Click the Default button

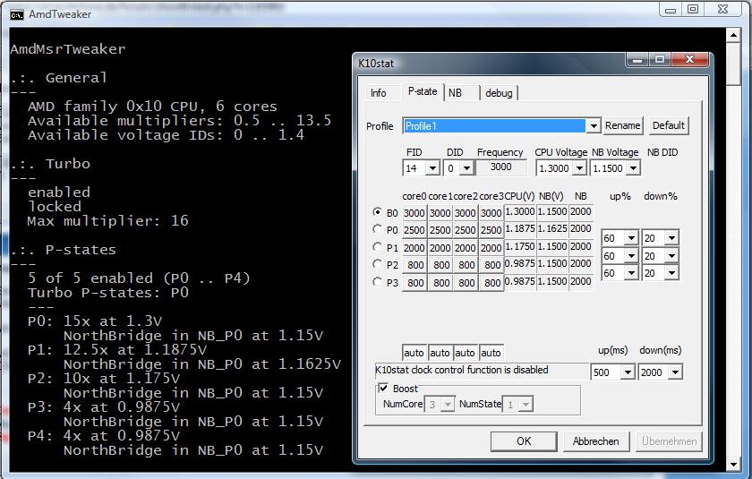click(669, 125)
